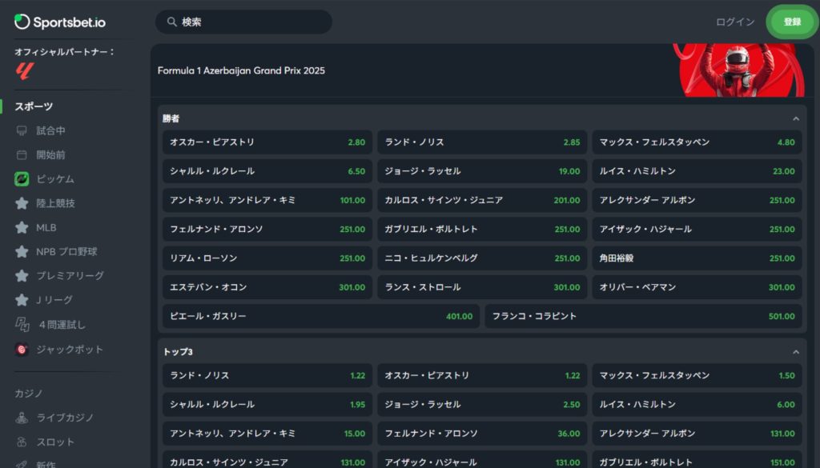Select カルロス・サインツ・ジュニア winner odds 201.00
This screenshot has width=820, height=468.
point(482,200)
